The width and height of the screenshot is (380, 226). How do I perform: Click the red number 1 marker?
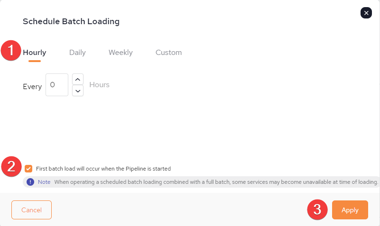point(11,50)
